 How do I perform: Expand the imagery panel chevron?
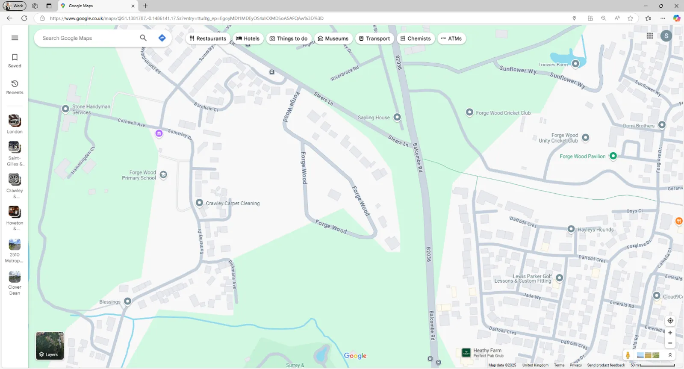670,355
